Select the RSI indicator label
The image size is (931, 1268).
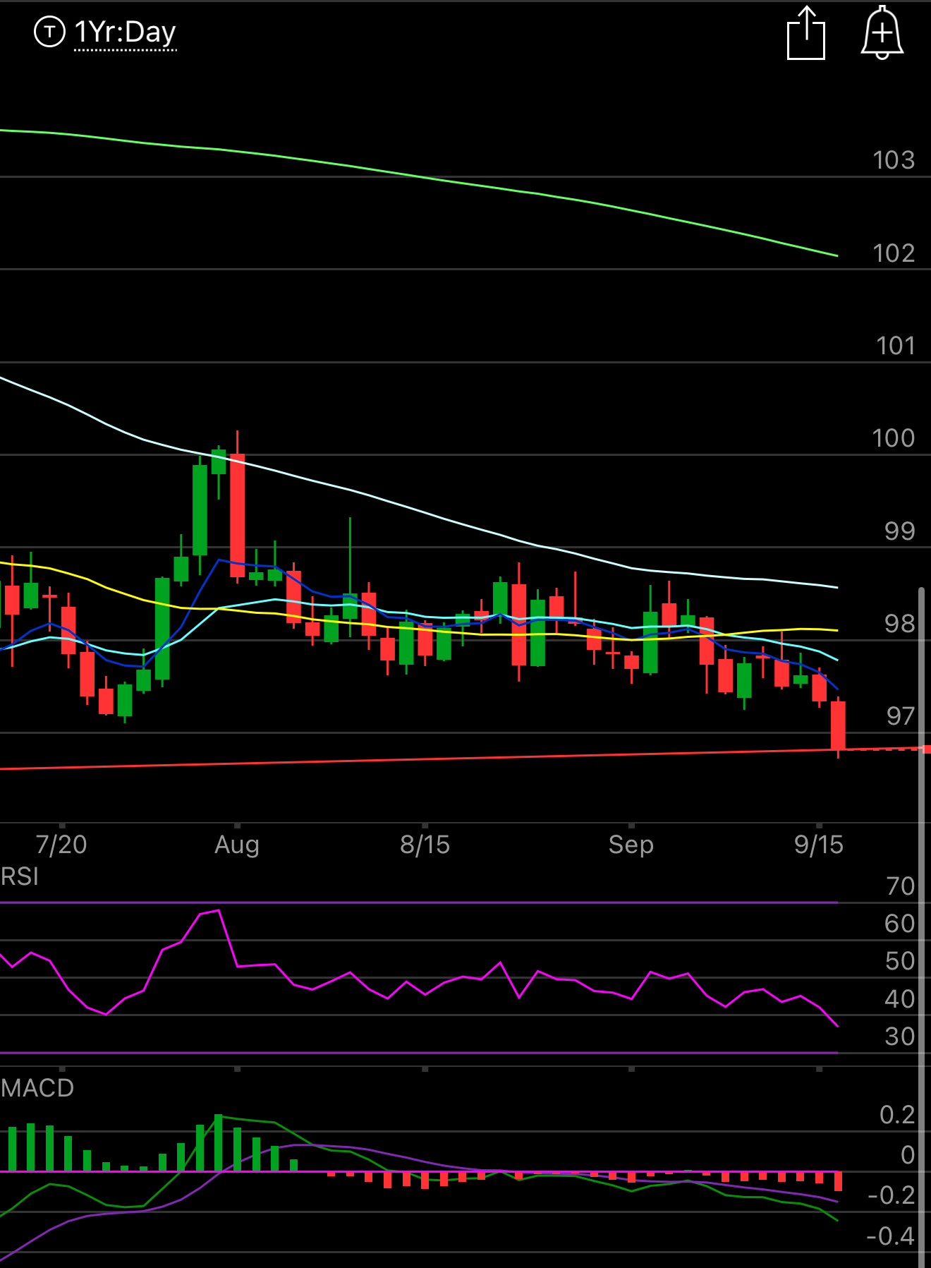coord(20,876)
